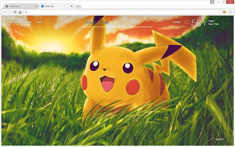Open the Options link
This screenshot has height=147, width=235.
coord(177,22)
